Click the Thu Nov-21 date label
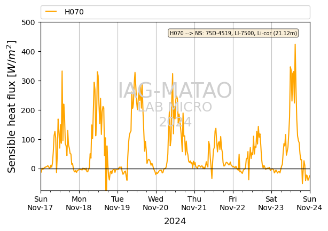328x231 pixels. click(x=194, y=203)
